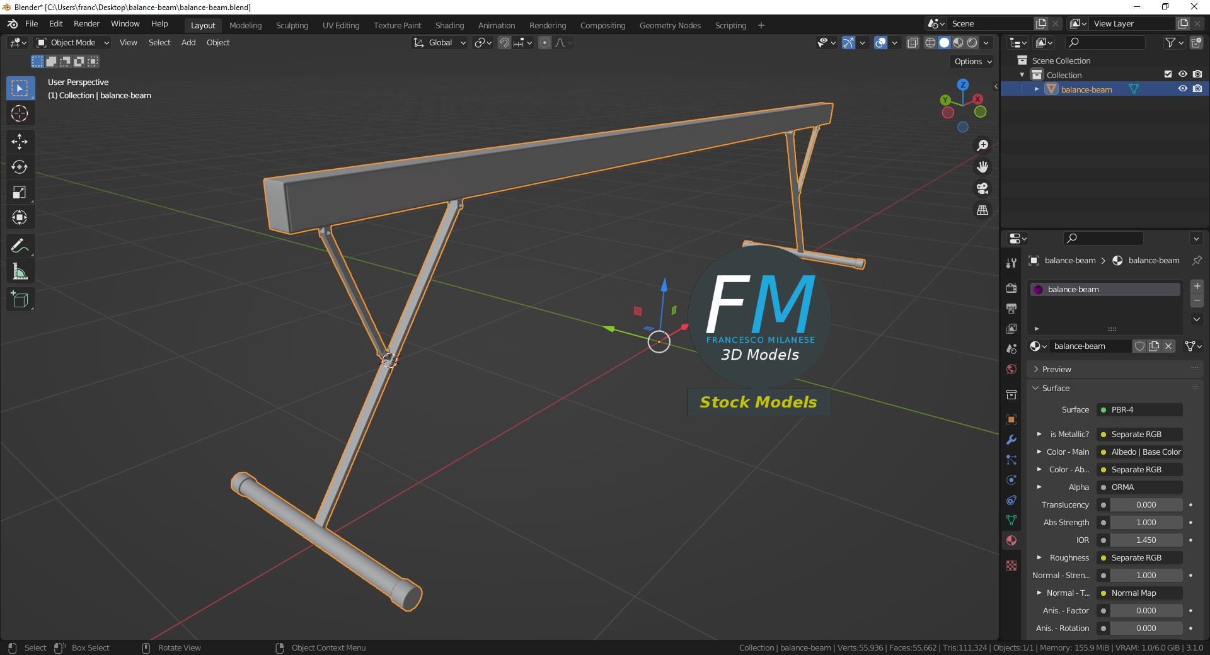Click the Blender logo menu icon
The height and width of the screenshot is (655, 1210).
pyautogui.click(x=12, y=24)
